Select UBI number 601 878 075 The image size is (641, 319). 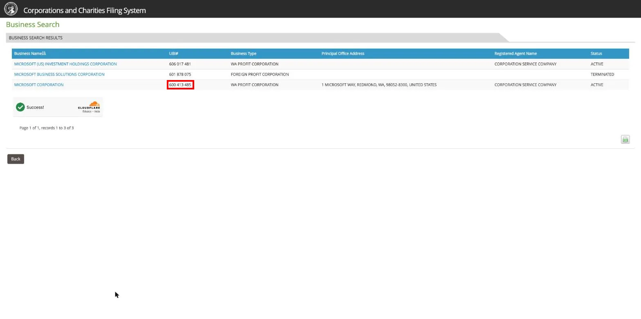(x=180, y=74)
